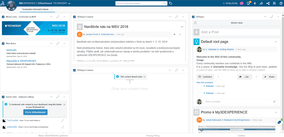Open Jaroslav ELIAS author link

pyautogui.click(x=92, y=34)
